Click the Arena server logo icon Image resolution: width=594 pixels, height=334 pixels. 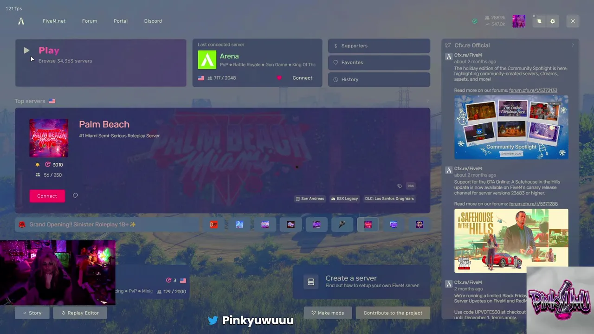point(207,59)
